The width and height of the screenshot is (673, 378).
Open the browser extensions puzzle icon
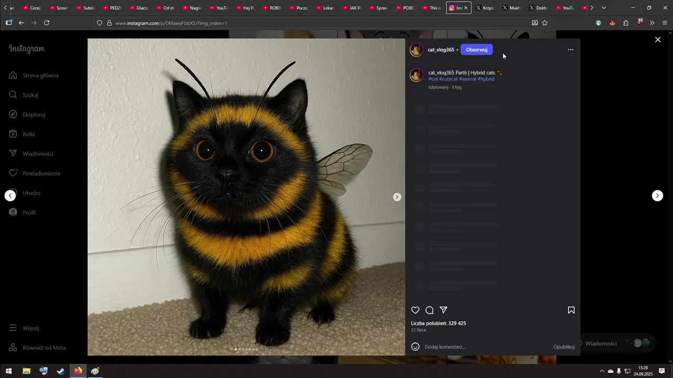point(626,23)
